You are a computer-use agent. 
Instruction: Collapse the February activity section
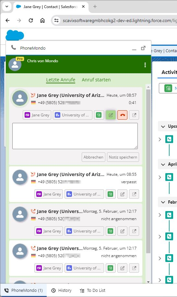click(163, 202)
